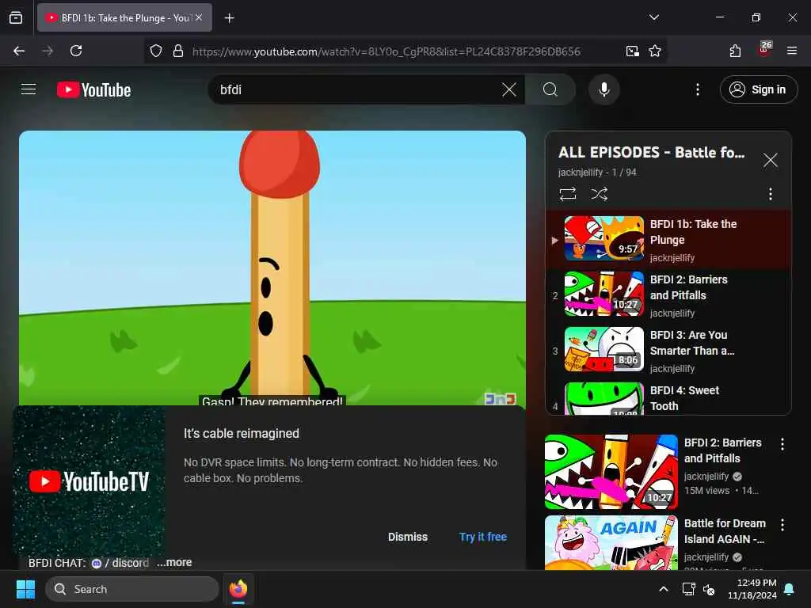This screenshot has width=811, height=608.
Task: Open the browser extensions puzzle icon
Action: coord(735,51)
